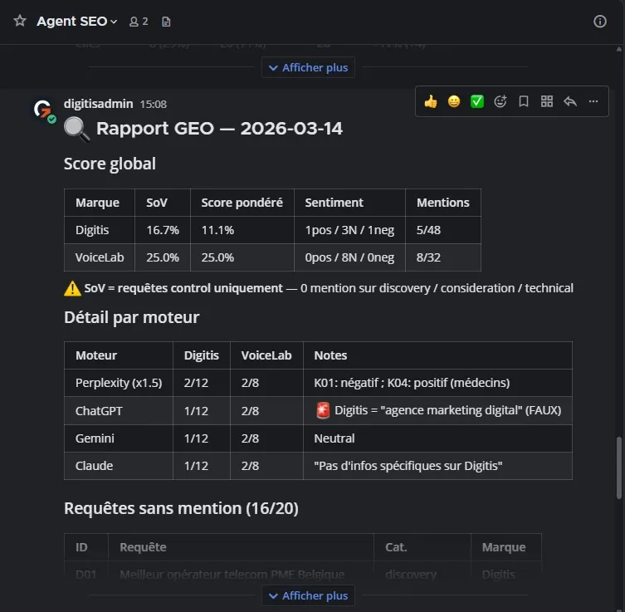Reply to the message with arrow icon
This screenshot has width=625, height=612.
click(570, 101)
